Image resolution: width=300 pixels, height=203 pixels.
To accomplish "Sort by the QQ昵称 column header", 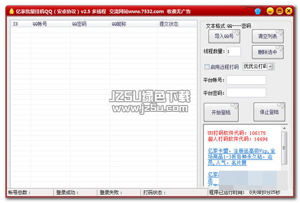I will point(133,24).
